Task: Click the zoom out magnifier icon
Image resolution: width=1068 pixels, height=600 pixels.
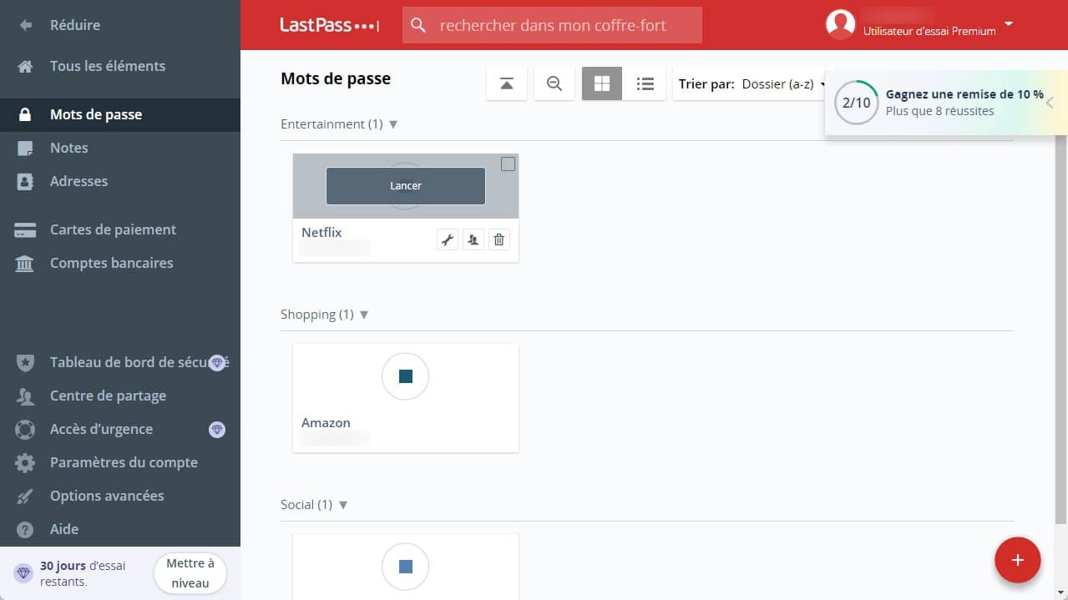Action: [x=554, y=83]
